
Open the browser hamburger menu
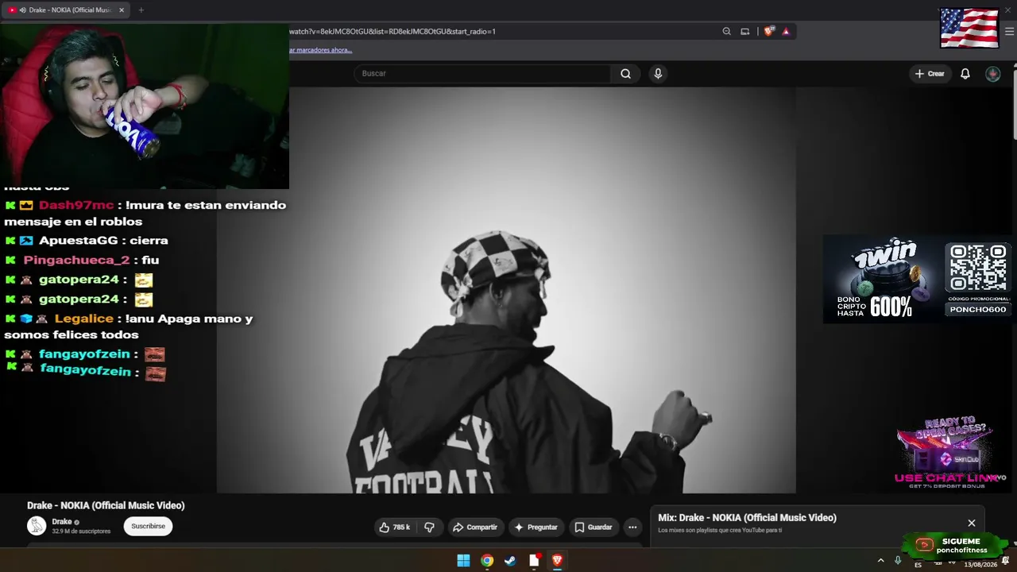pos(1010,32)
